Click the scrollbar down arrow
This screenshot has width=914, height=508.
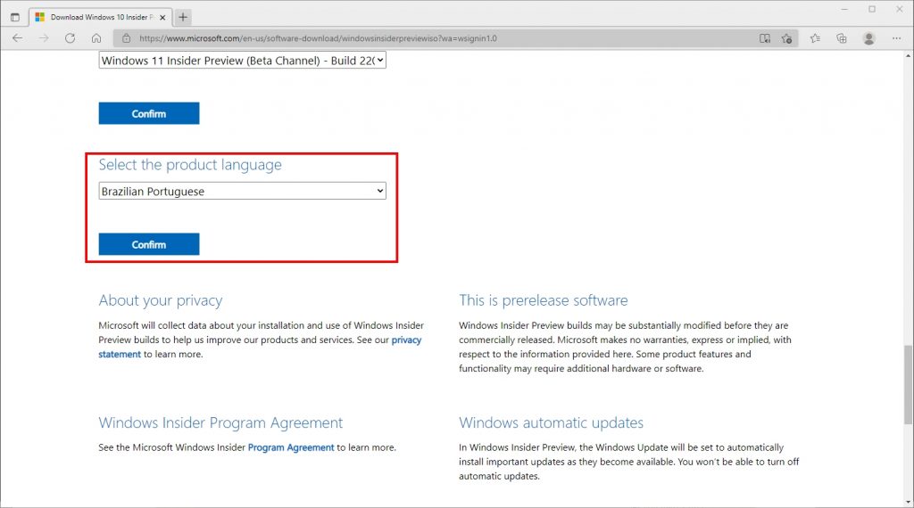pos(908,502)
